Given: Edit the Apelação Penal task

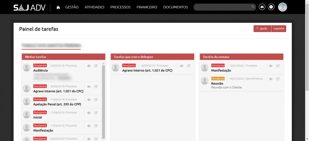Looking at the screenshot, I should point(96,100).
